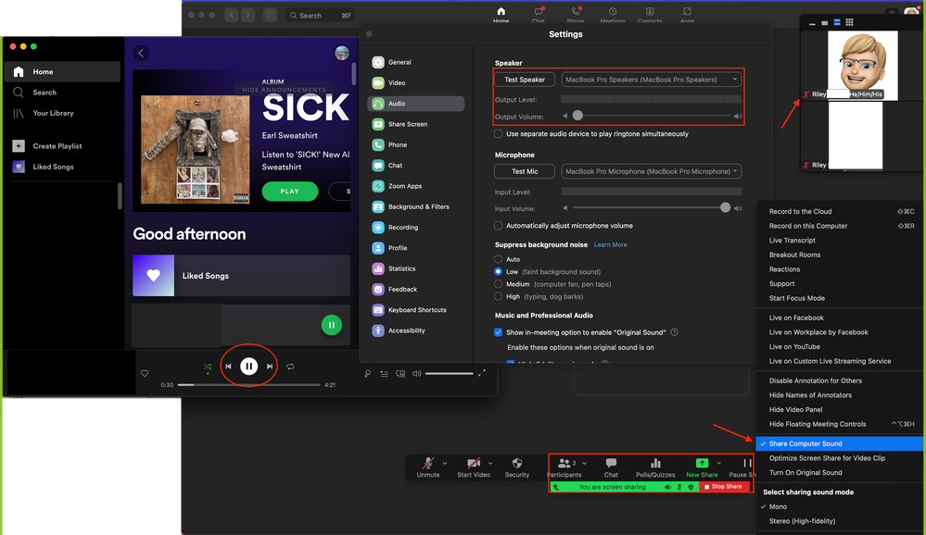The image size is (926, 535).
Task: Click the red Stop Share button
Action: [723, 487]
